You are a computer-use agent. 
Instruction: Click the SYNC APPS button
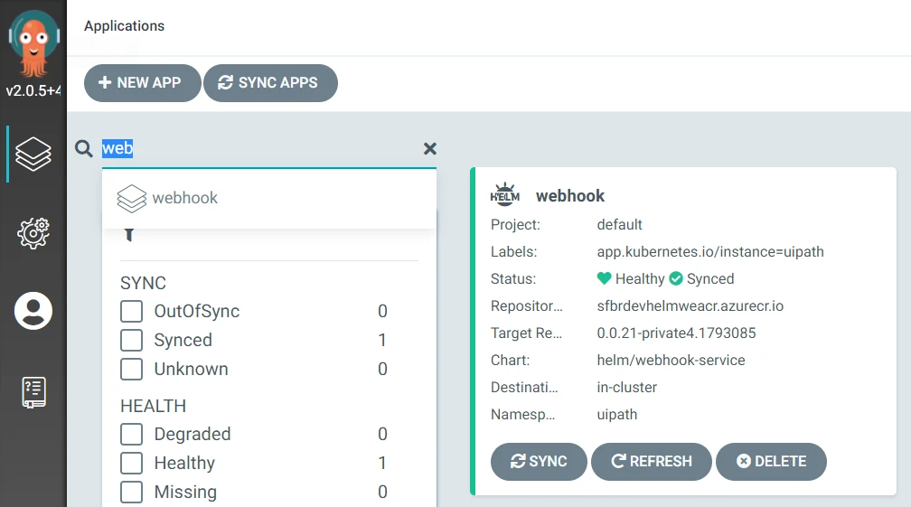click(x=270, y=83)
